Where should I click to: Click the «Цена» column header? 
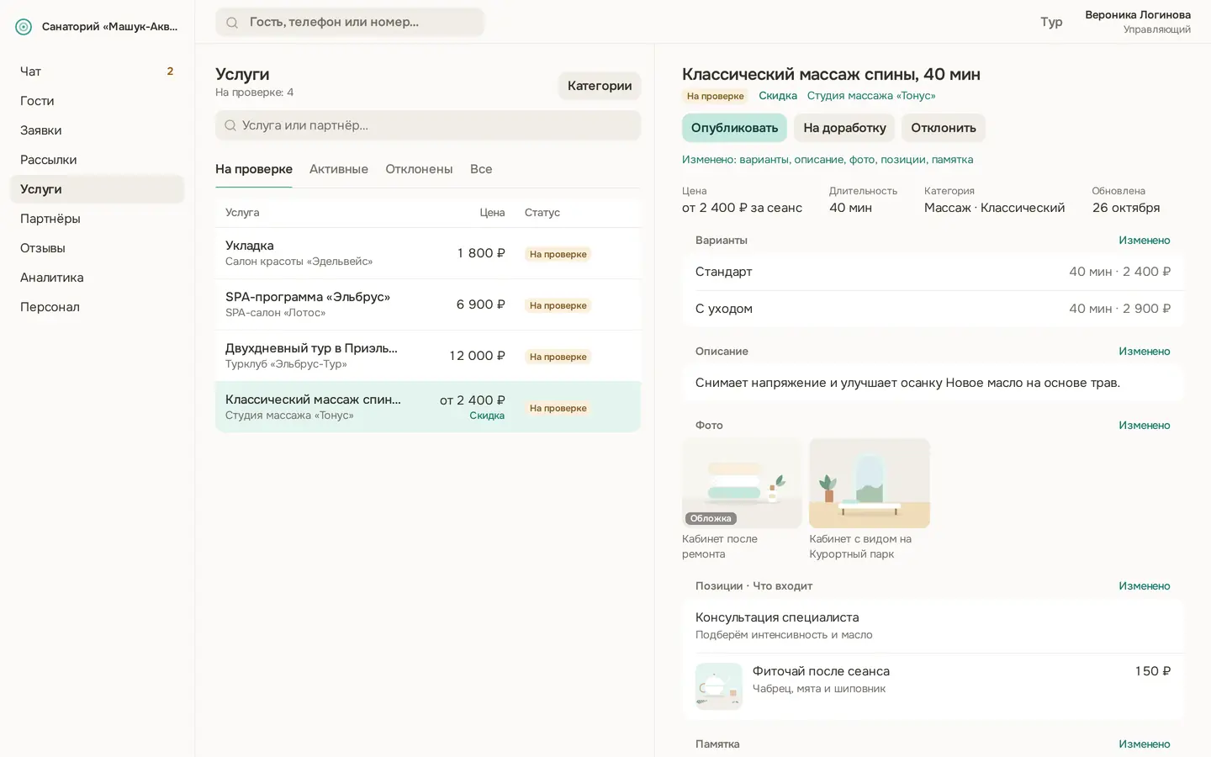(x=492, y=213)
